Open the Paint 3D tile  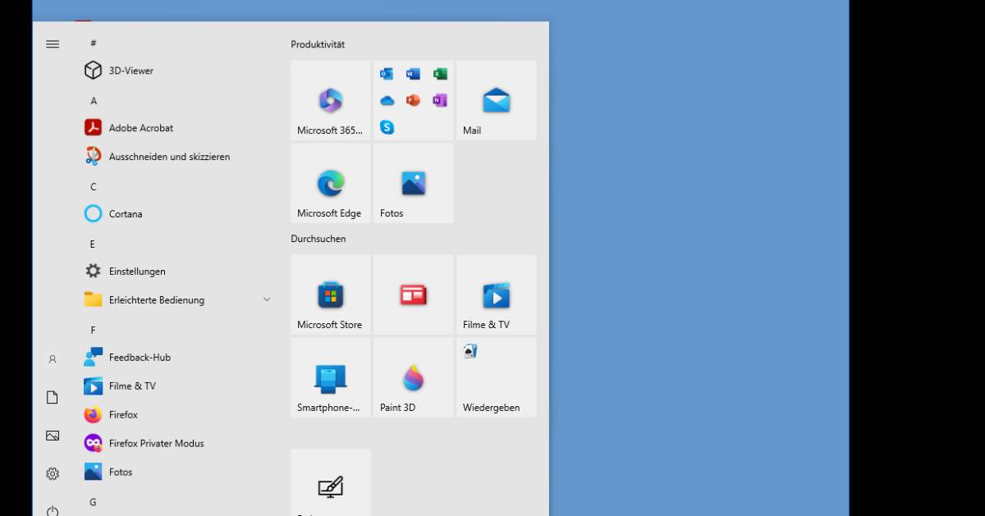click(x=414, y=377)
